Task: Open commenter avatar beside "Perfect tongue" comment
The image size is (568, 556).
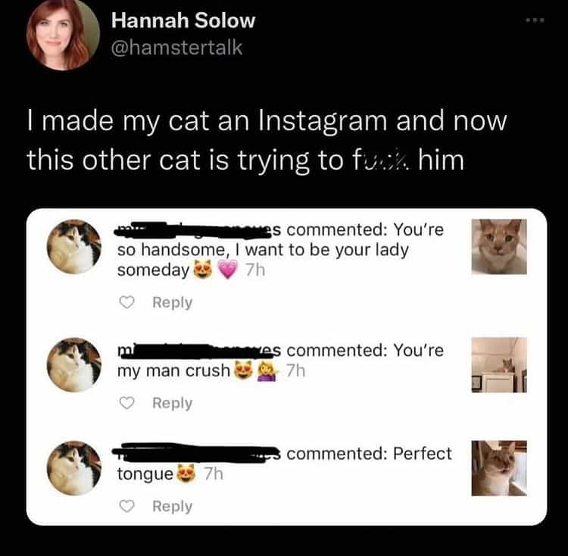Action: pyautogui.click(x=74, y=468)
